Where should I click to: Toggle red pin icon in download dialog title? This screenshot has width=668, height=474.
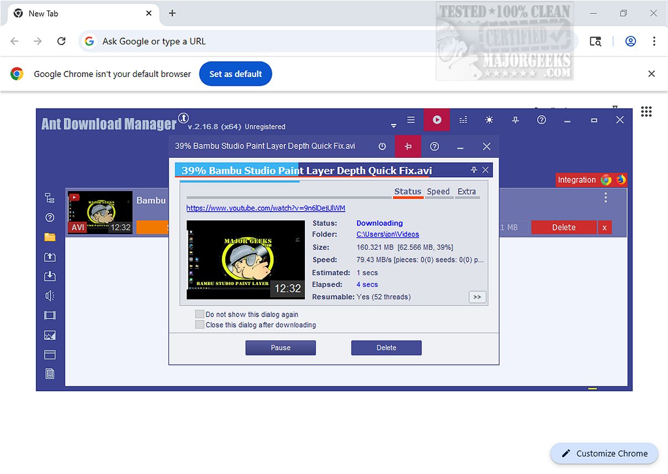pos(408,146)
